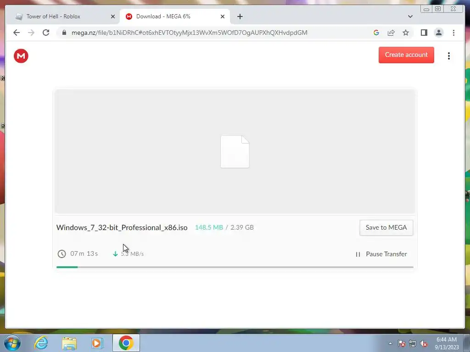Click the Create account button
The width and height of the screenshot is (470, 352).
(406, 55)
